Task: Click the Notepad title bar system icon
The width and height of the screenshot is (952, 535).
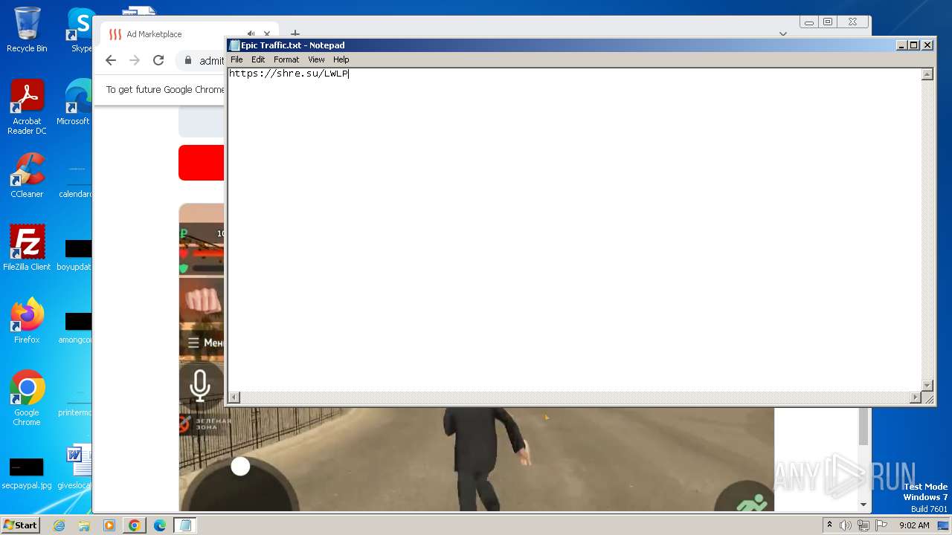Action: pyautogui.click(x=234, y=45)
